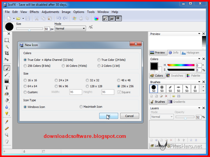This screenshot has width=210, height=157.
Task: Click the Paste icon in toolbar
Action: coord(50,18)
